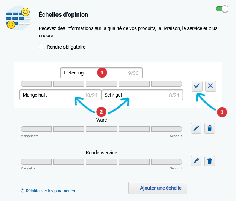The height and width of the screenshot is (201, 236).
Task: Delete the Kundenservice scale with the trash icon
Action: 210,161
